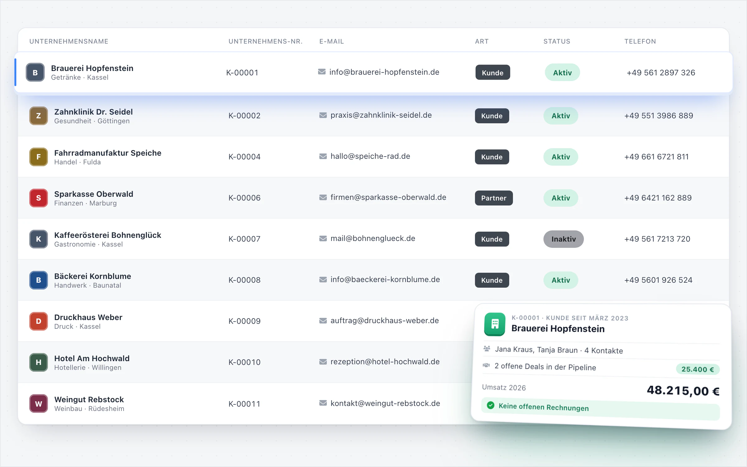Screen dimensions: 747x467
Task: Click the Z avatar for Zahnklinik Dr. Seidel
Action: (39, 116)
